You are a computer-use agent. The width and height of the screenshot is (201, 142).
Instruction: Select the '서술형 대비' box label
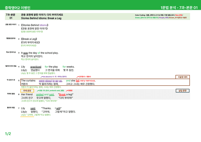182,77
